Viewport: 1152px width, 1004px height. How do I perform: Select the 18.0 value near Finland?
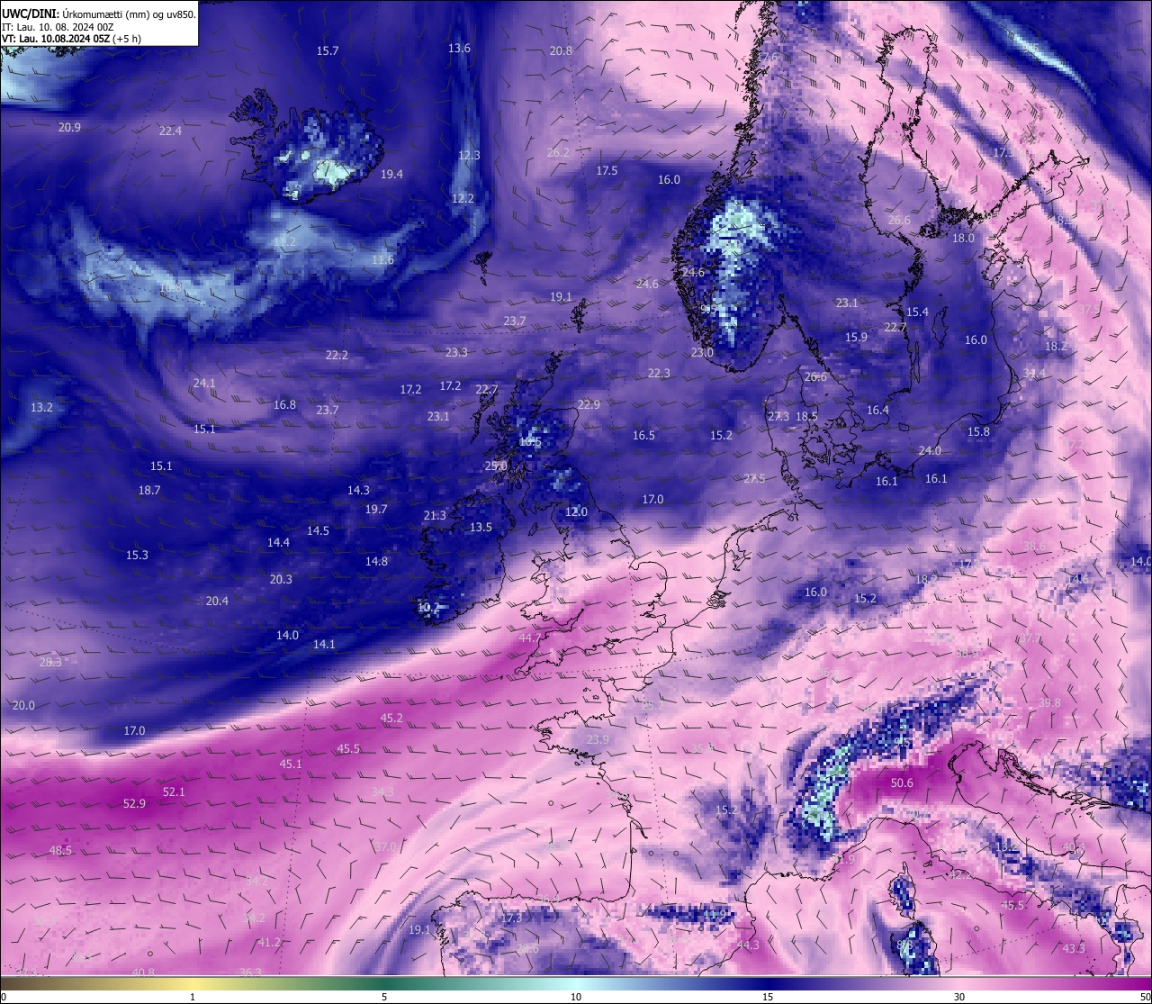point(963,239)
